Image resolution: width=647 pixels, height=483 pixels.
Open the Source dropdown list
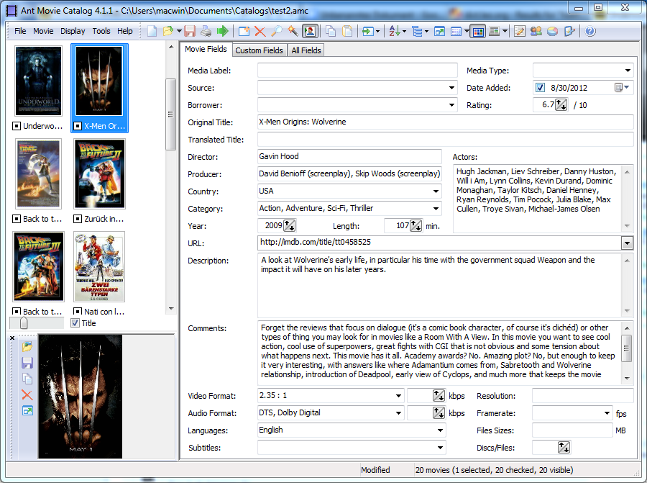click(x=452, y=88)
